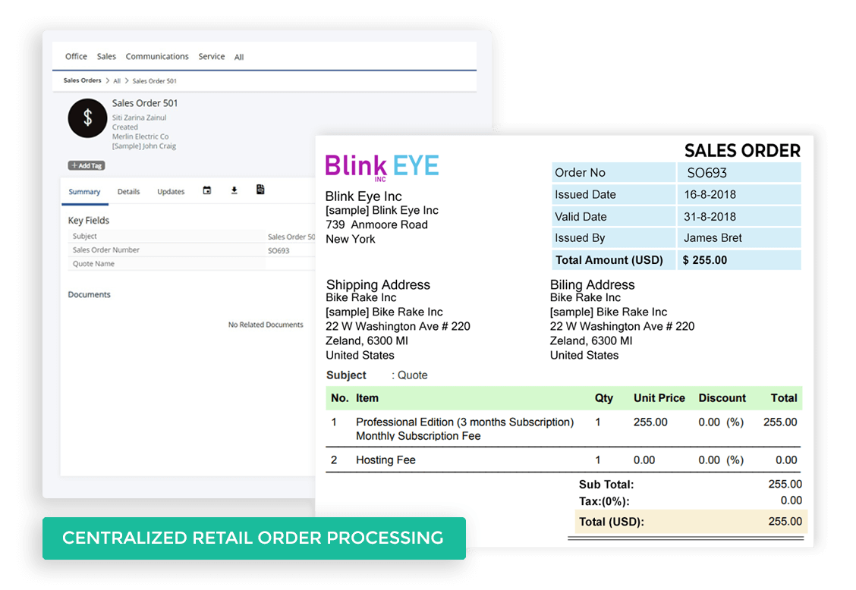Click the dollar sign sales order avatar
The height and width of the screenshot is (590, 856).
click(87, 118)
